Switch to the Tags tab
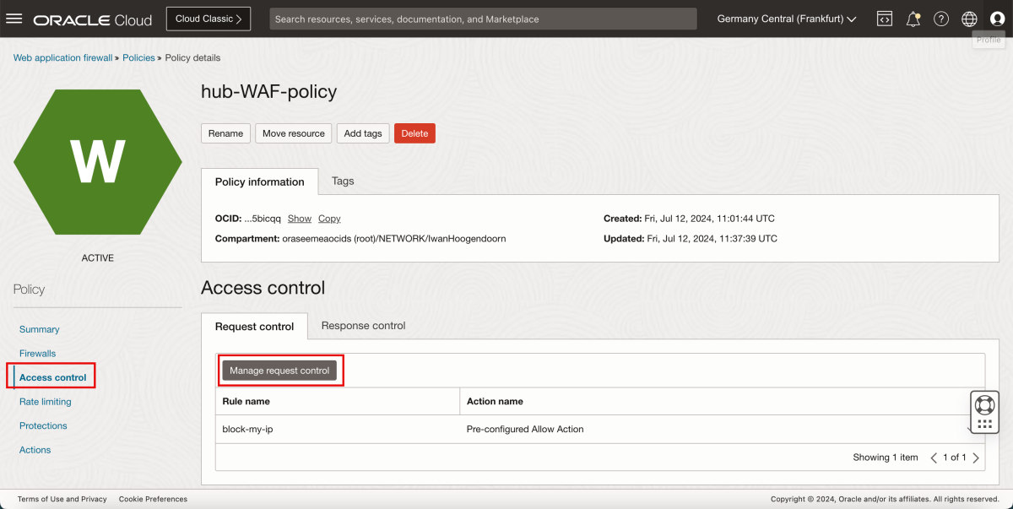1013x509 pixels. pos(342,181)
